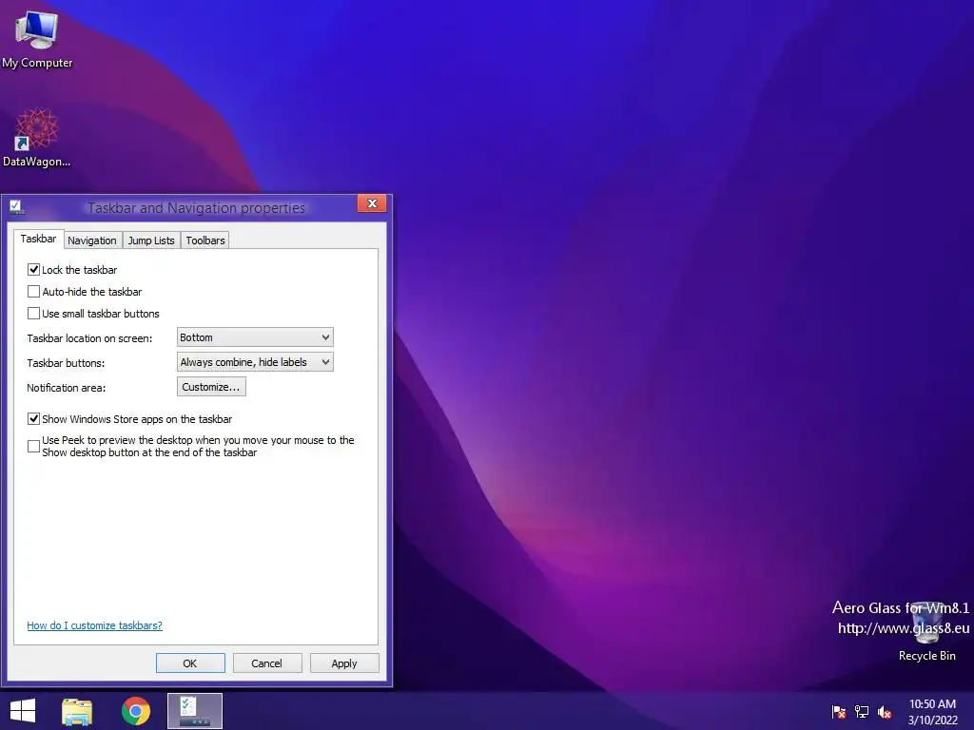The height and width of the screenshot is (730, 974).
Task: Select the Taskbar tab
Action: click(x=38, y=239)
